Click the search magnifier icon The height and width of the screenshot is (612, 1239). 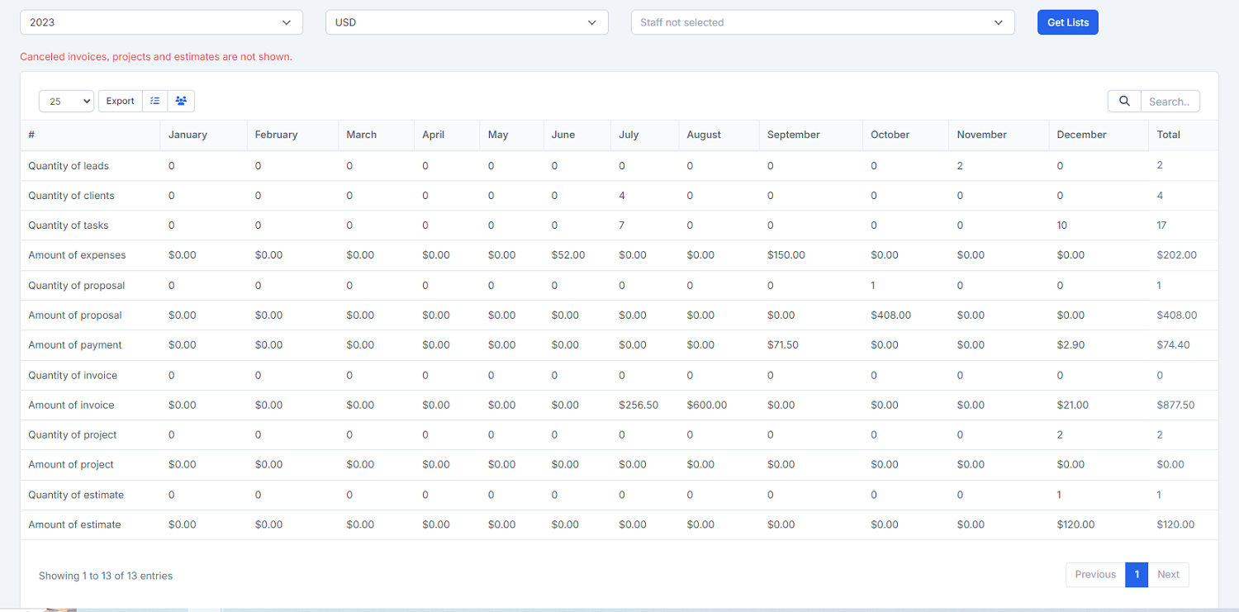1124,101
